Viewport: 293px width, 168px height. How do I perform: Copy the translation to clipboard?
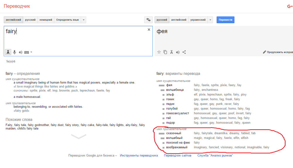pos(165,52)
